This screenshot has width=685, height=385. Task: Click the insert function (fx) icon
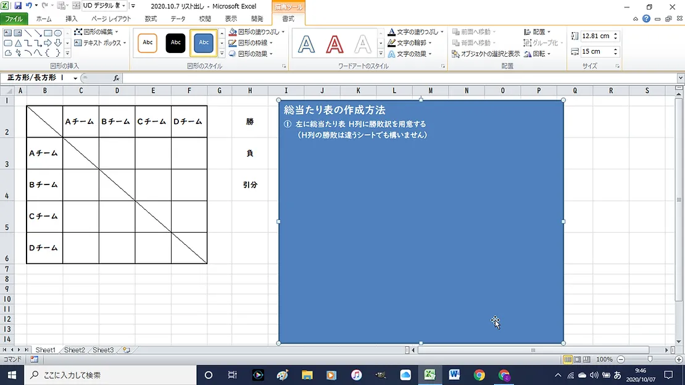tap(116, 78)
